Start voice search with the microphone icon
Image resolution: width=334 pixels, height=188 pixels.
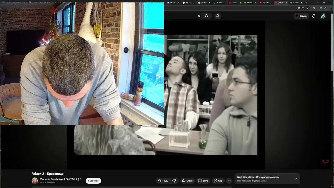pos(218,16)
